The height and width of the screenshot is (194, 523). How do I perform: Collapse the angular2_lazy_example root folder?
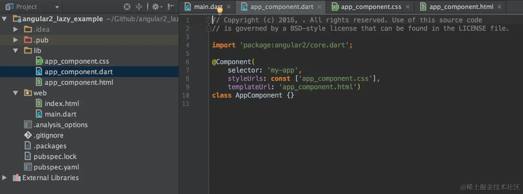coord(4,19)
